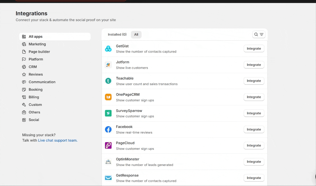Click the OptinMonster app logo

[108, 162]
